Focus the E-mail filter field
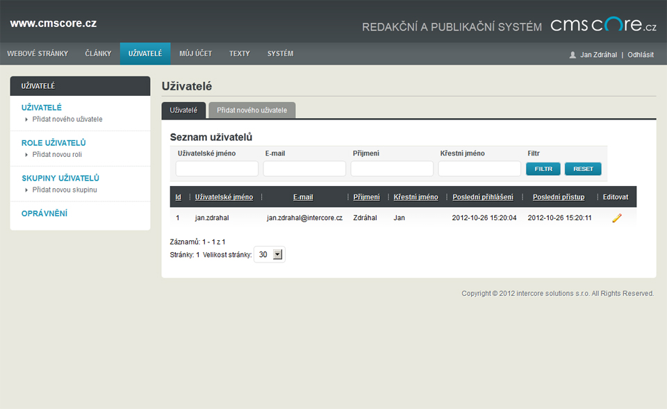Image resolution: width=667 pixels, height=409 pixels. click(304, 169)
